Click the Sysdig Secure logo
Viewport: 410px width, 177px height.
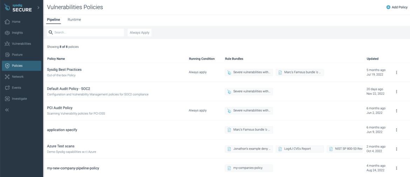(x=19, y=7)
